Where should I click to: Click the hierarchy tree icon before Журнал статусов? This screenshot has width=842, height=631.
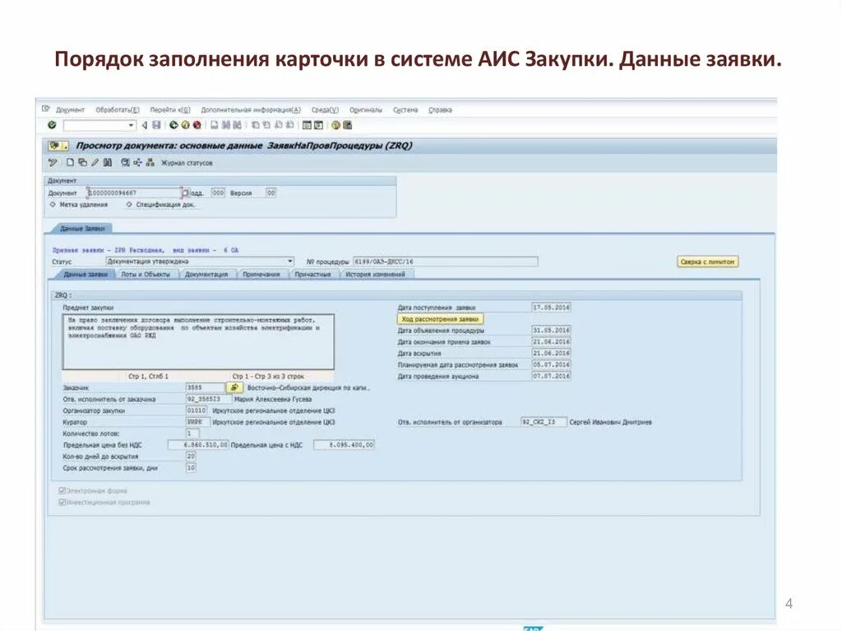click(150, 162)
